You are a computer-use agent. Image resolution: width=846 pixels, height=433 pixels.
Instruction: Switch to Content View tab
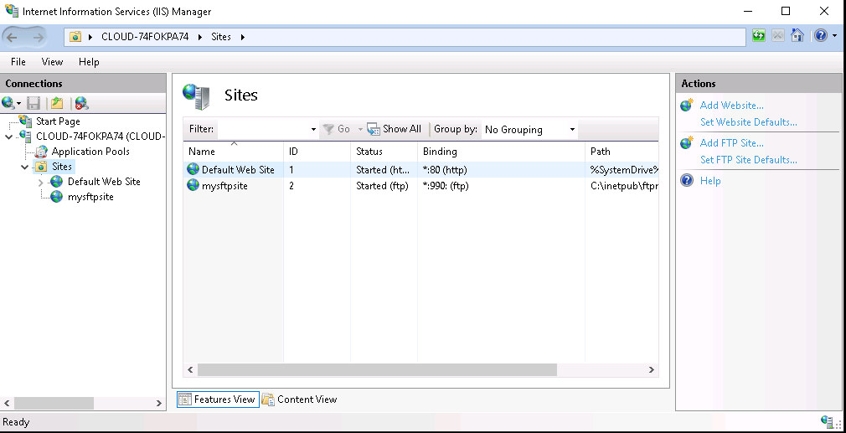[x=300, y=399]
